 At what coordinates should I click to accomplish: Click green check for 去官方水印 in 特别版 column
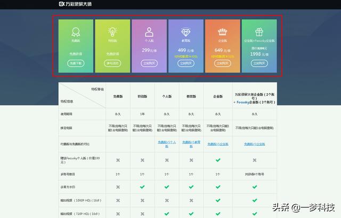point(142,187)
